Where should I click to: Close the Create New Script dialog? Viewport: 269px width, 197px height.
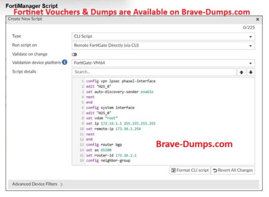[x=257, y=19]
